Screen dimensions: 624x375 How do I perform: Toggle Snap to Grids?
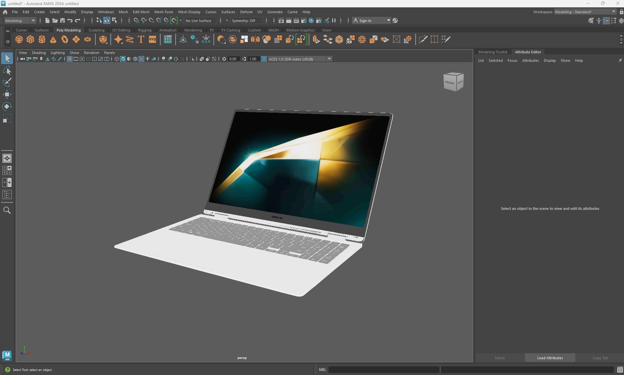point(136,20)
